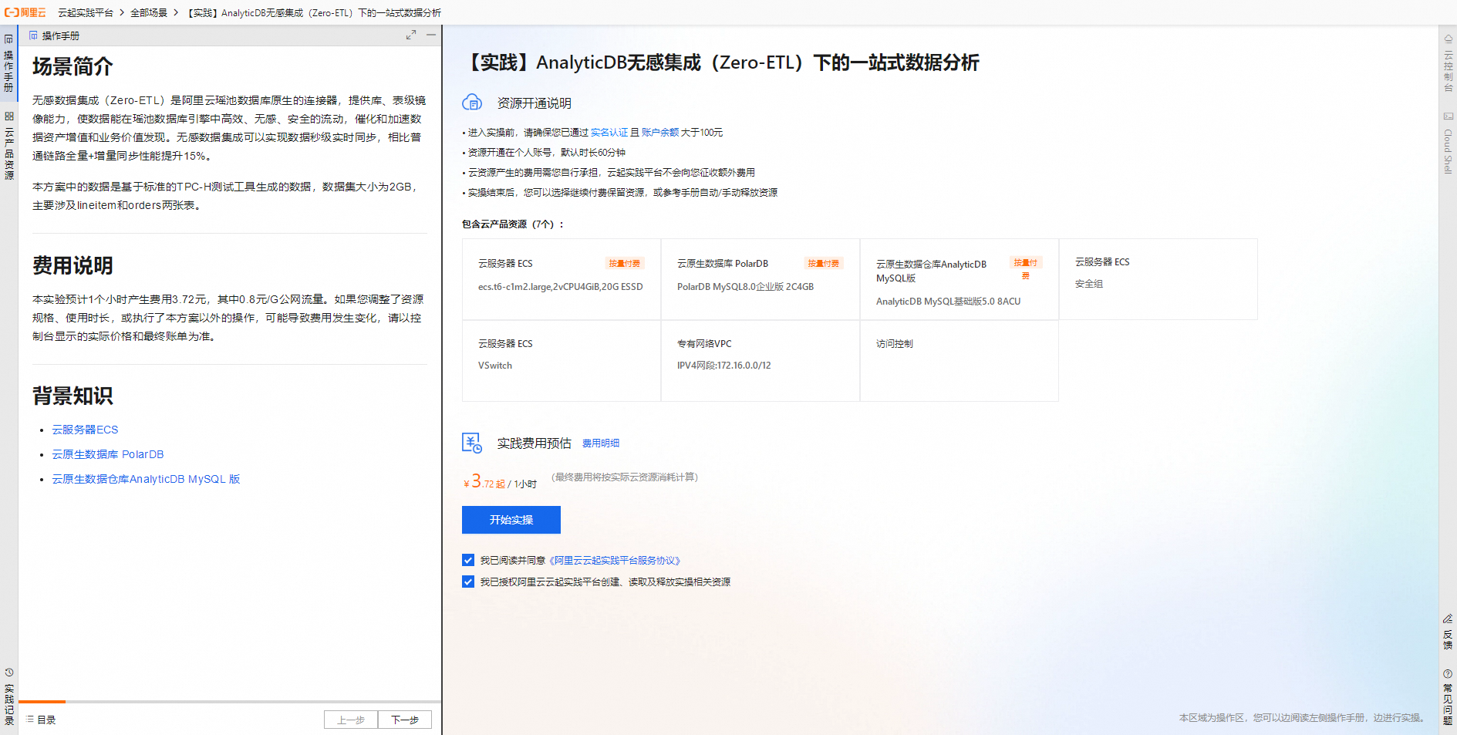Click the 上一步 previous step button
1457x735 pixels.
[351, 720]
